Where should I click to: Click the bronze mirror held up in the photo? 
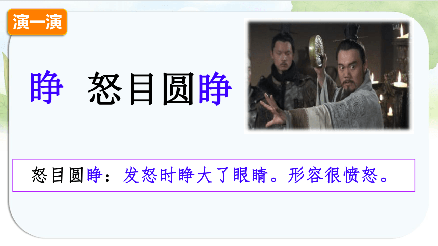coord(316,51)
